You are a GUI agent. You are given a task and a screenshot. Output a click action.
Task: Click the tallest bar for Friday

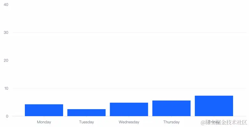click(214, 106)
